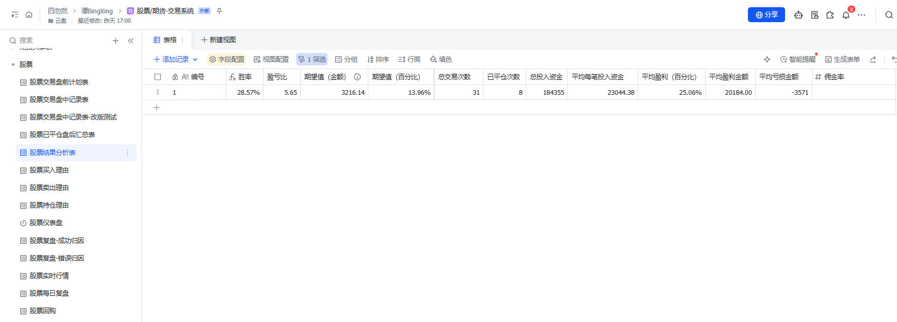
Task: Open the search magnifier at top right
Action: coord(889,15)
